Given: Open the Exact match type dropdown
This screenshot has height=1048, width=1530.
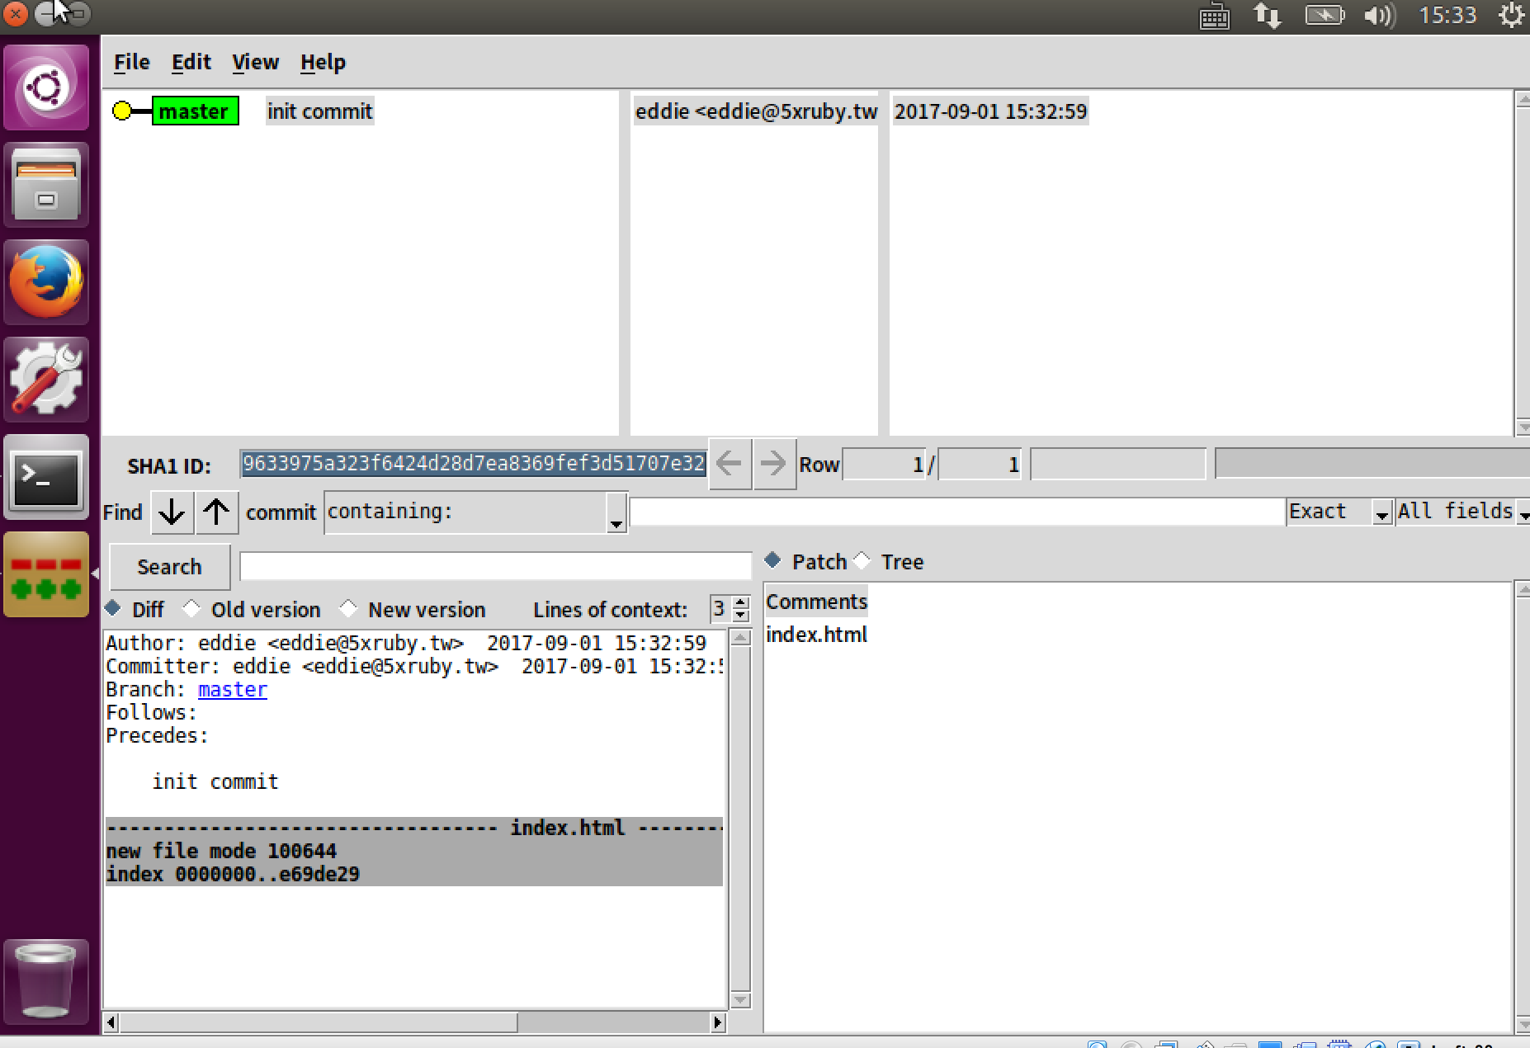Looking at the screenshot, I should pos(1382,512).
